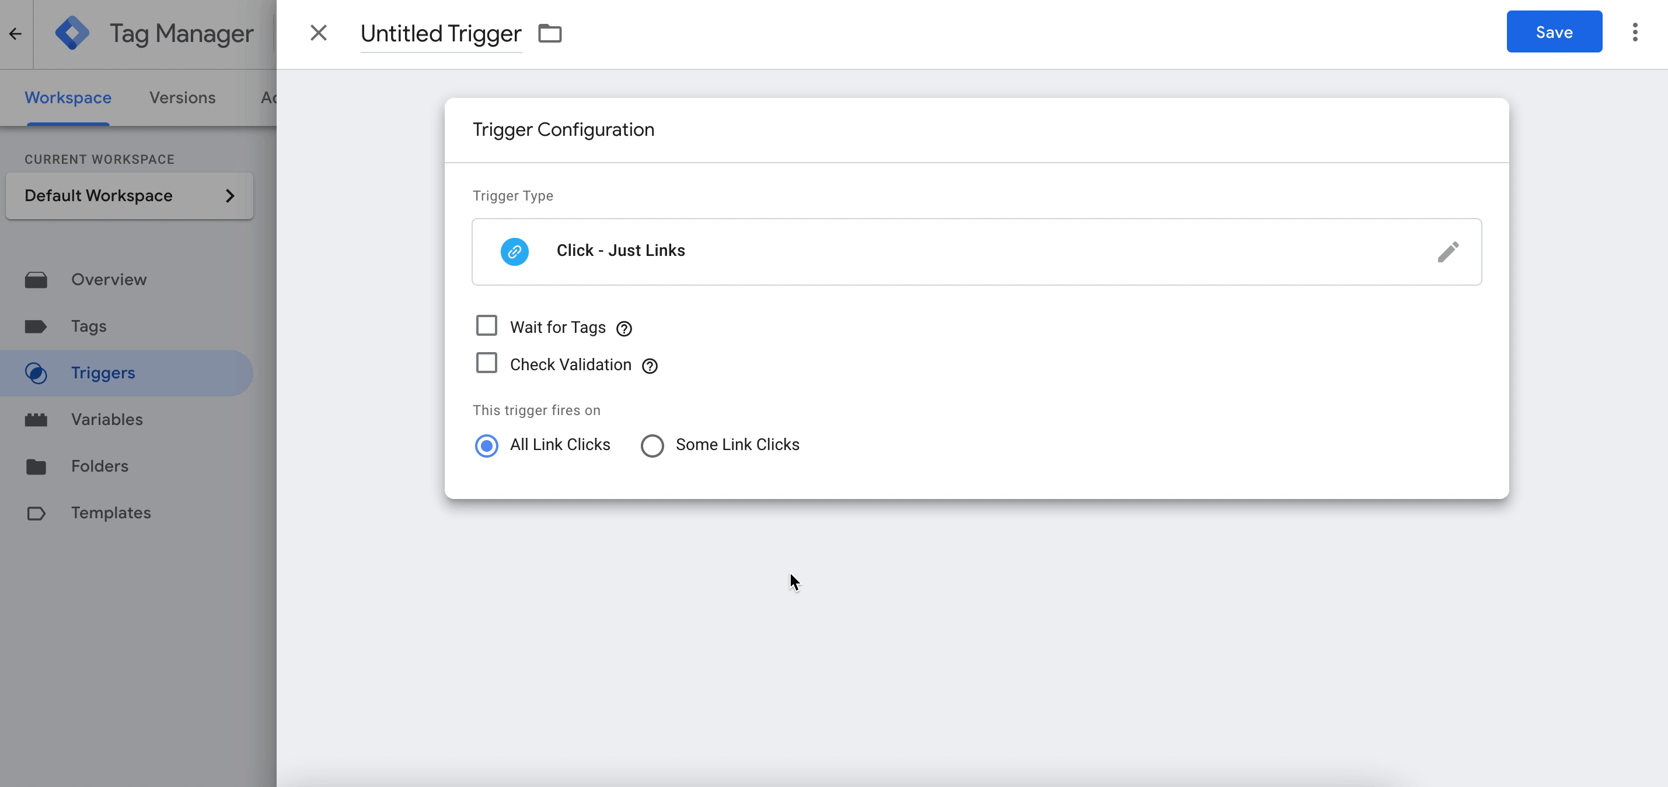1668x787 pixels.
Task: Click the blue link icon of Click - Just Links
Action: pos(514,252)
